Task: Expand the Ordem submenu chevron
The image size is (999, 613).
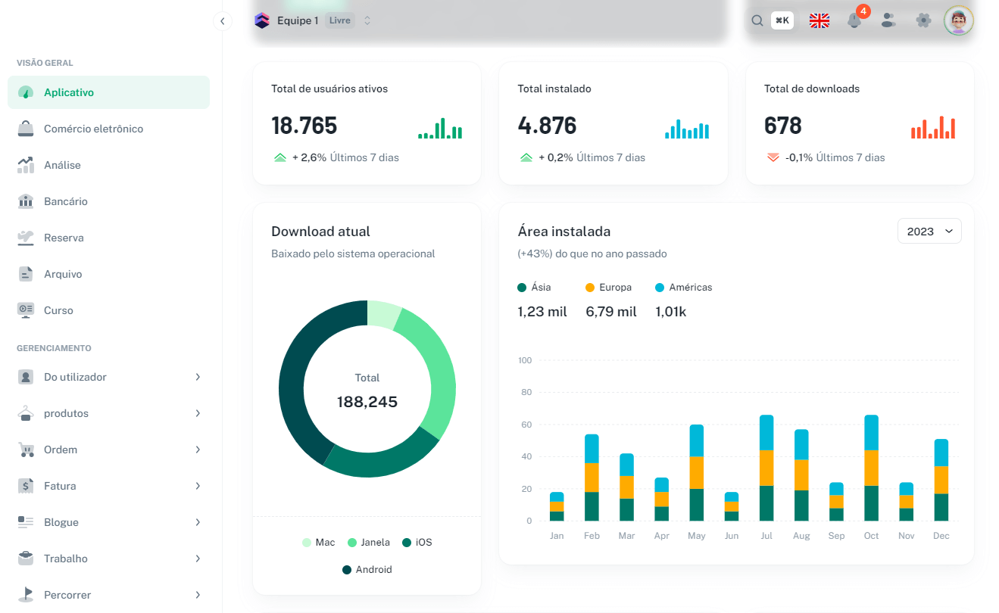Action: [x=198, y=450]
